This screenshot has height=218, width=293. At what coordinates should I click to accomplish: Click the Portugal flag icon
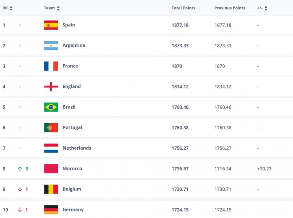point(51,128)
